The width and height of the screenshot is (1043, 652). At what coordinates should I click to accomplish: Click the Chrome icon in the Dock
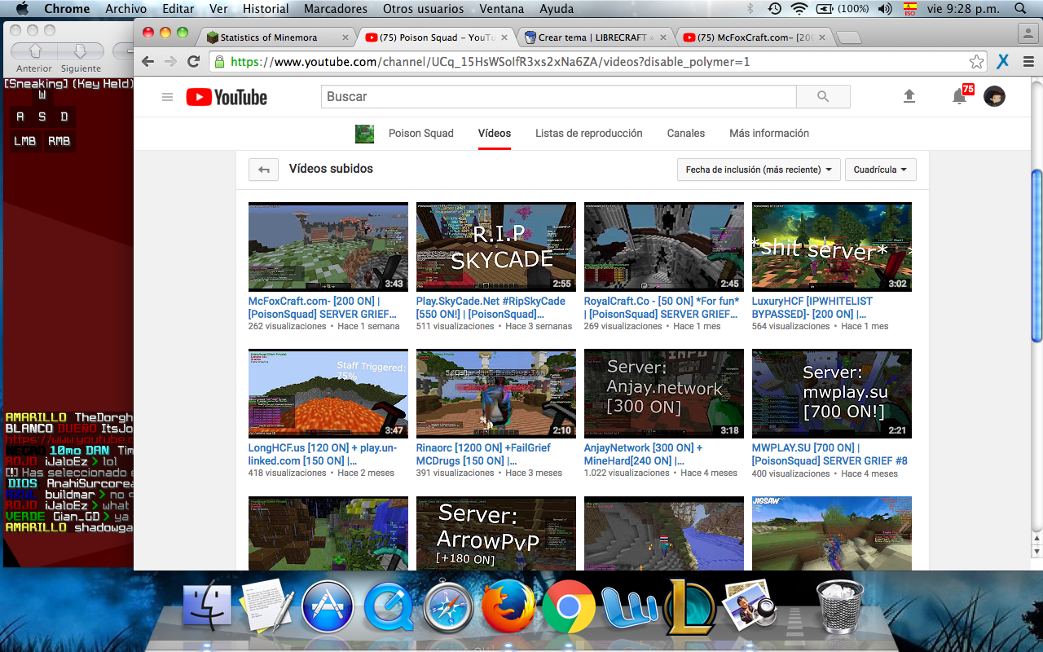point(569,608)
